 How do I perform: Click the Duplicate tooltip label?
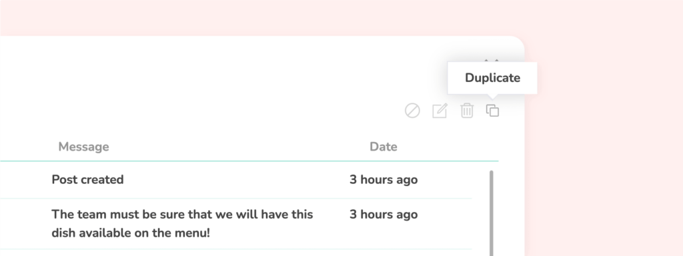(492, 78)
